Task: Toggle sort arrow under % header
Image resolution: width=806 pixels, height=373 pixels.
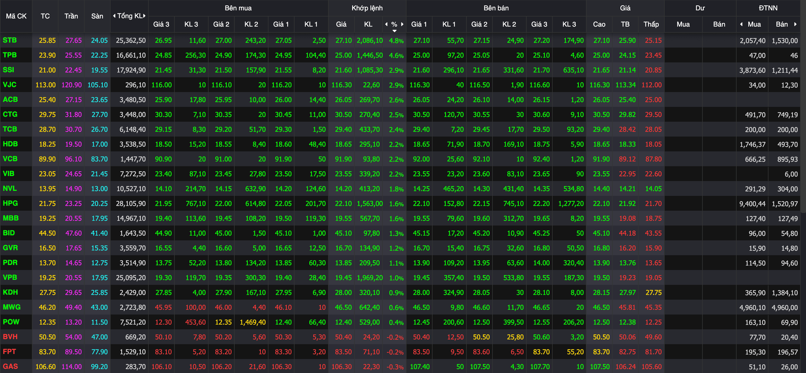Action: pos(394,31)
